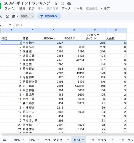This screenshot has width=134, height=143.
Task: Click the 順位 header cell
Action: pos(11,37)
